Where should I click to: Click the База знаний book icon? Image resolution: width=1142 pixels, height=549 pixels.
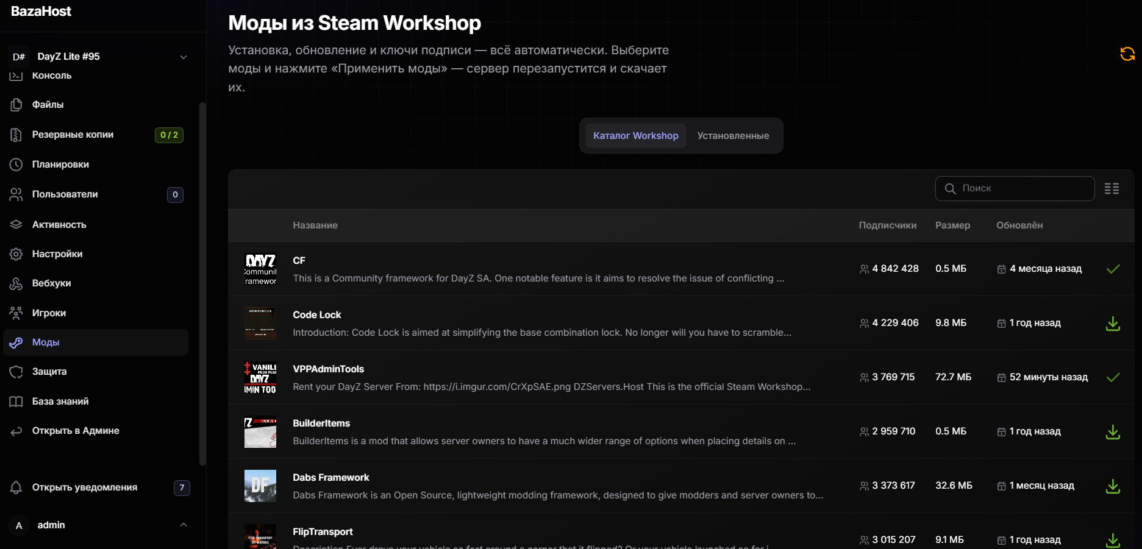(x=16, y=402)
